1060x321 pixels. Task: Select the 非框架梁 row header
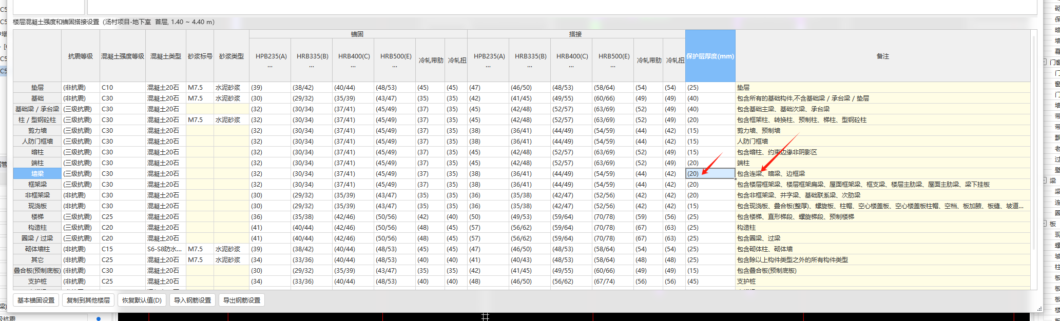tap(37, 195)
